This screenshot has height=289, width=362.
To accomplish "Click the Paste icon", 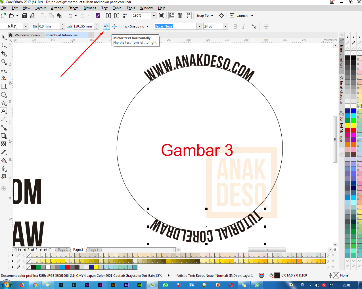I will 60,16.
